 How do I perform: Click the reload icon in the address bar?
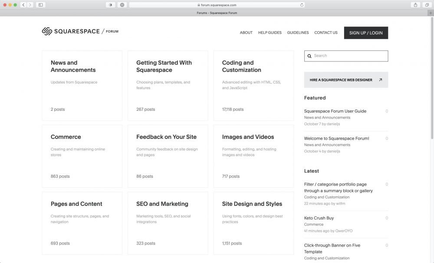click(302, 5)
